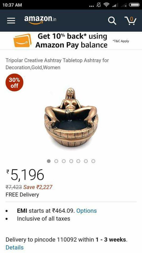Select the fourth image carousel dot
Image resolution: width=142 pixels, height=253 pixels.
(x=71, y=161)
